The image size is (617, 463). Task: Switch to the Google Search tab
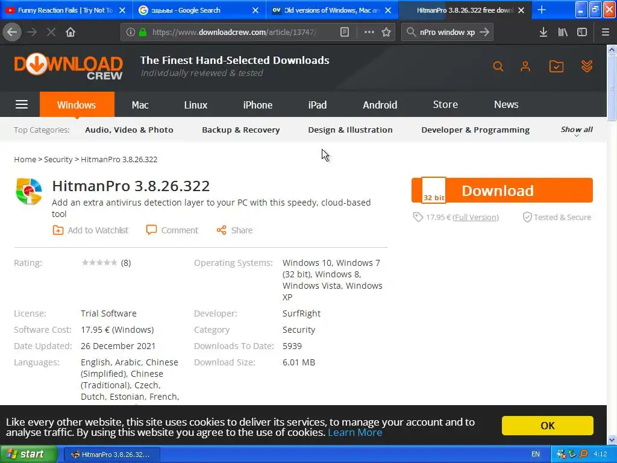[x=199, y=10]
